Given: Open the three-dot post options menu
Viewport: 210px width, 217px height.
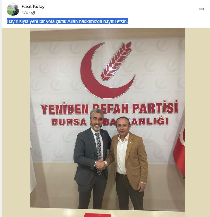Looking at the screenshot, I should (x=202, y=9).
